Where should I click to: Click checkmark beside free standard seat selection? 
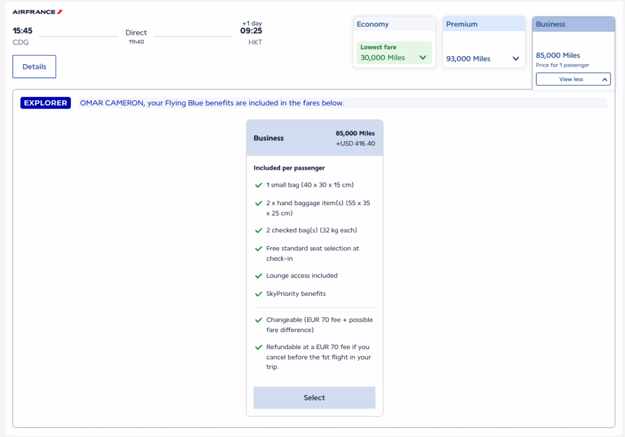pyautogui.click(x=258, y=249)
